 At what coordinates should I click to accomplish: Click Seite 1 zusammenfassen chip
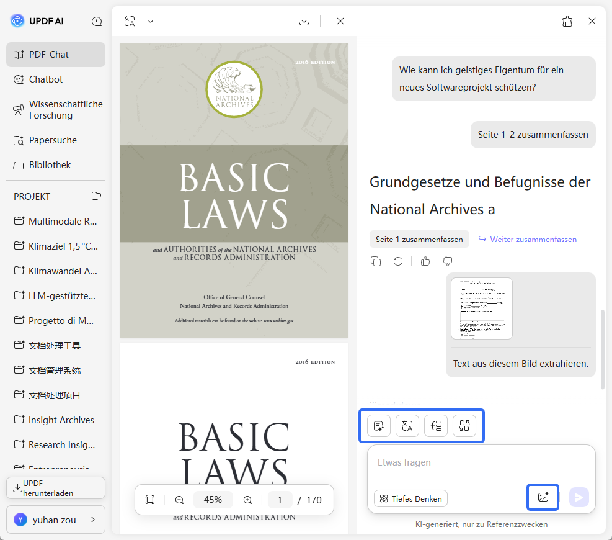419,239
